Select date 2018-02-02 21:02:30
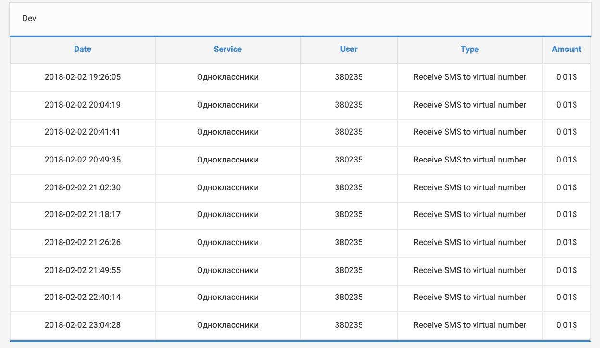600x348 pixels. pyautogui.click(x=83, y=187)
